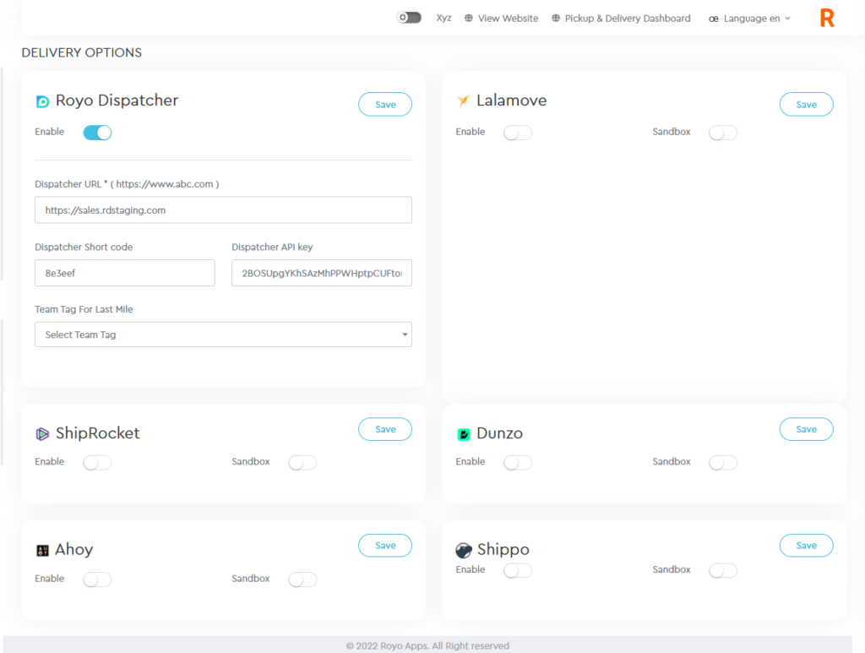The image size is (865, 653).
Task: Disable the Royo Dispatcher Enable switch
Action: (97, 133)
